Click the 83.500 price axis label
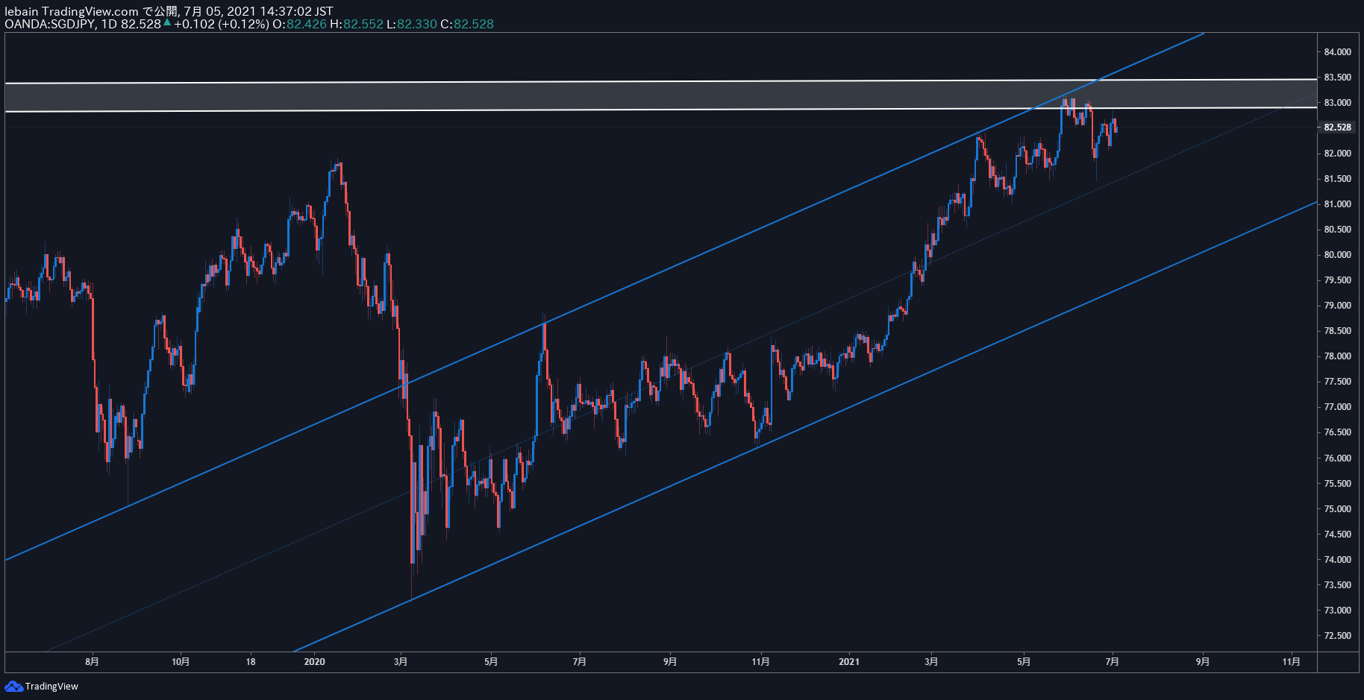 [1338, 78]
